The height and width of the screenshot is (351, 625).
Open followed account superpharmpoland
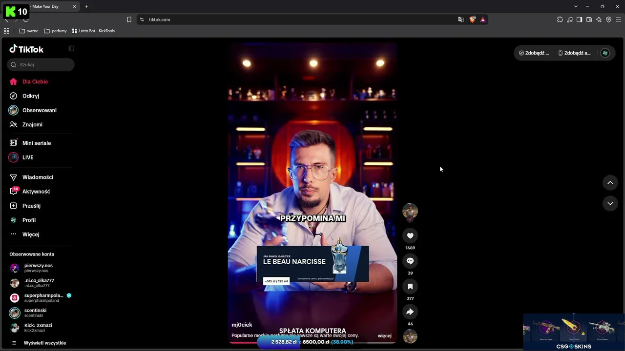(41, 297)
